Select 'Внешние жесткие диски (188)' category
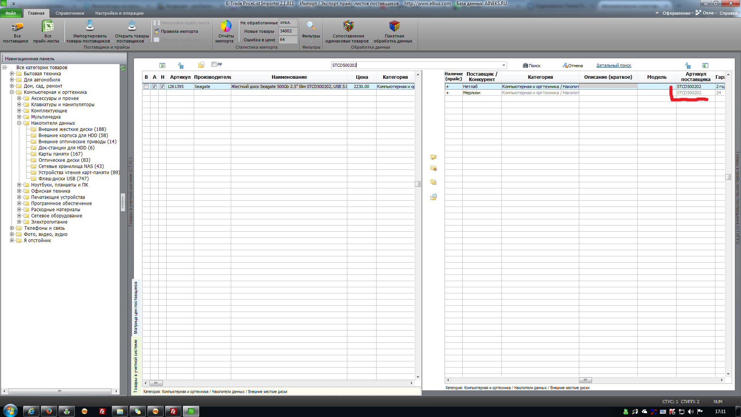741x417 pixels. pyautogui.click(x=72, y=129)
